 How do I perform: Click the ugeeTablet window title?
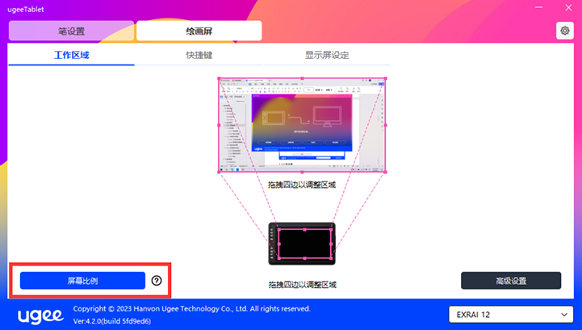click(x=26, y=10)
